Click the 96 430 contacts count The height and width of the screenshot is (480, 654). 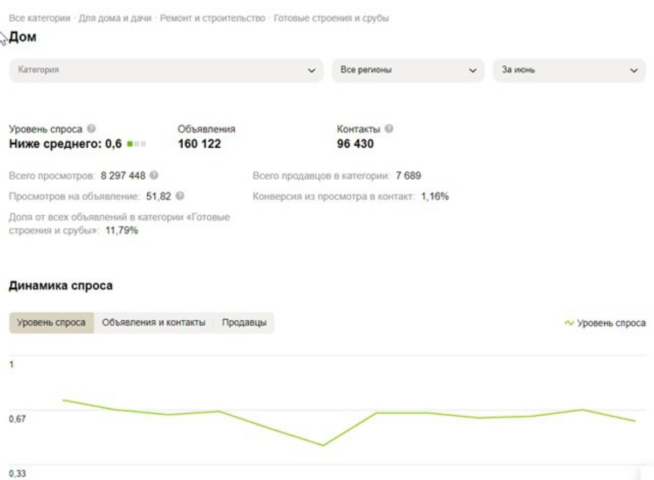point(355,144)
